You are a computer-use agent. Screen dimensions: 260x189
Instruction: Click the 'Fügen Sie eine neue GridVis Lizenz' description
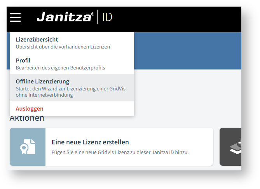point(120,152)
